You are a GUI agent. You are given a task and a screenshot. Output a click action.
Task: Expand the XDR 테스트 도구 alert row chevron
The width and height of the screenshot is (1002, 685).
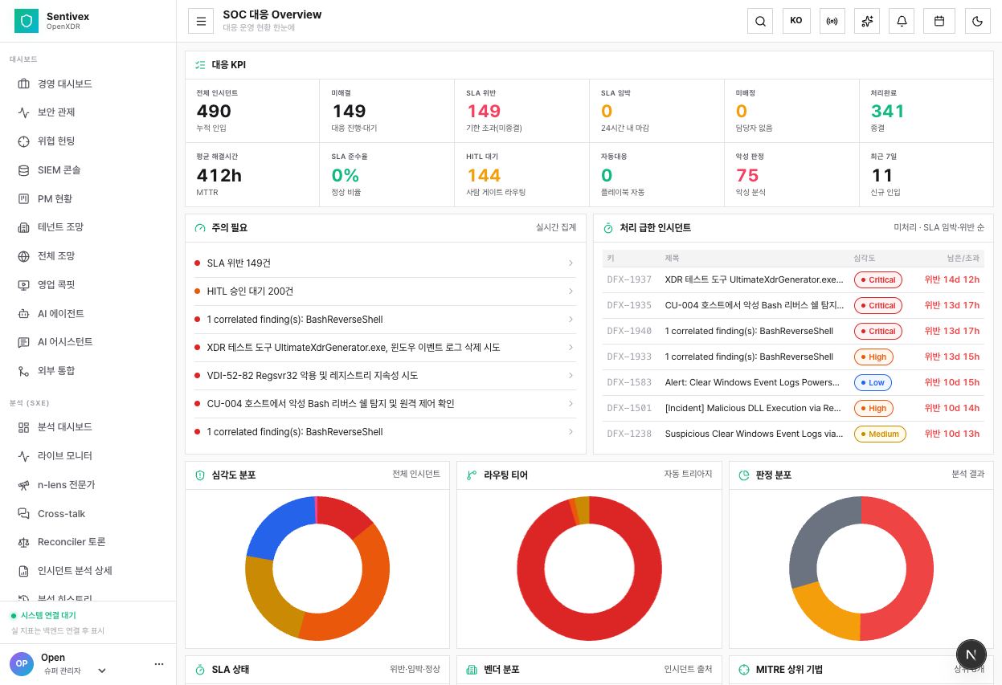click(x=571, y=348)
